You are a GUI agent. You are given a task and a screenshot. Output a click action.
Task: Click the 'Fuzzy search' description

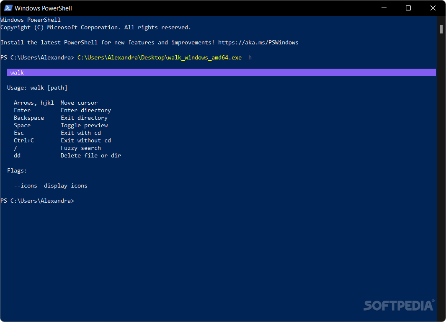(x=81, y=148)
